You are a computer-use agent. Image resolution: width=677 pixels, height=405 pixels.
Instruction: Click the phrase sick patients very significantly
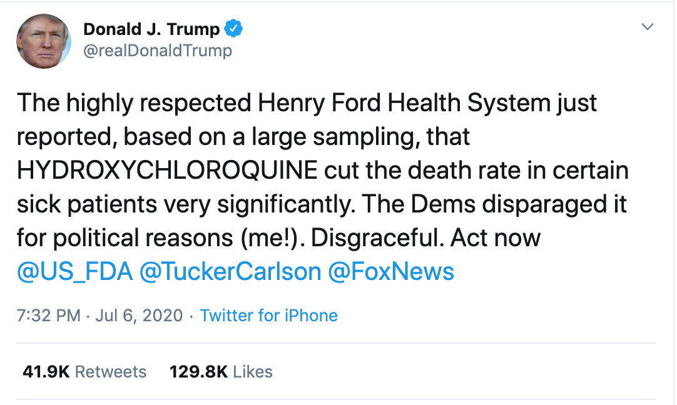coord(186,204)
